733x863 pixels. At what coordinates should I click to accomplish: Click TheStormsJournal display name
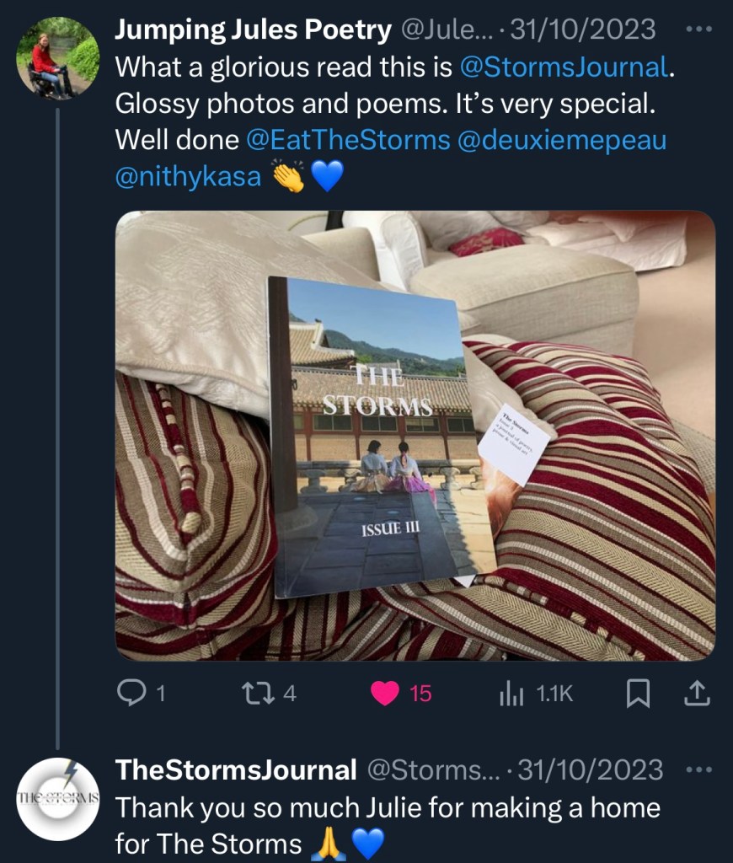[x=235, y=770]
